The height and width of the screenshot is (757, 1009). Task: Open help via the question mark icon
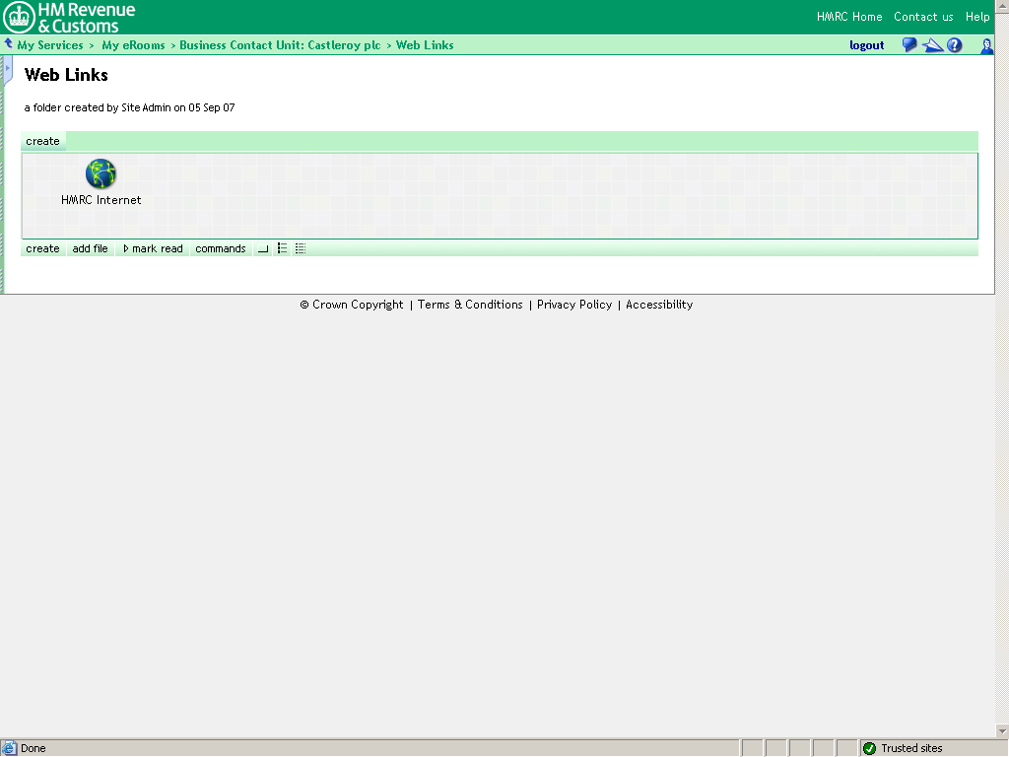pyautogui.click(x=954, y=44)
